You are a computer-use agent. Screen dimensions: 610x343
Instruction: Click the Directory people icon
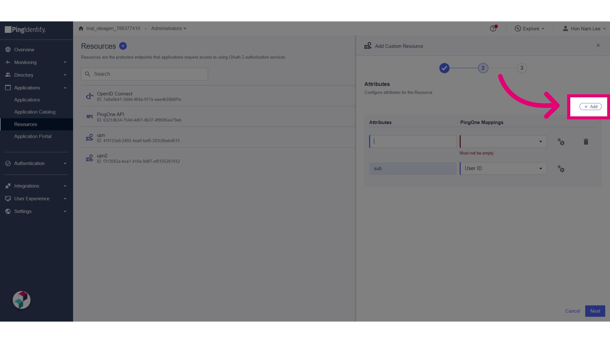click(x=8, y=75)
